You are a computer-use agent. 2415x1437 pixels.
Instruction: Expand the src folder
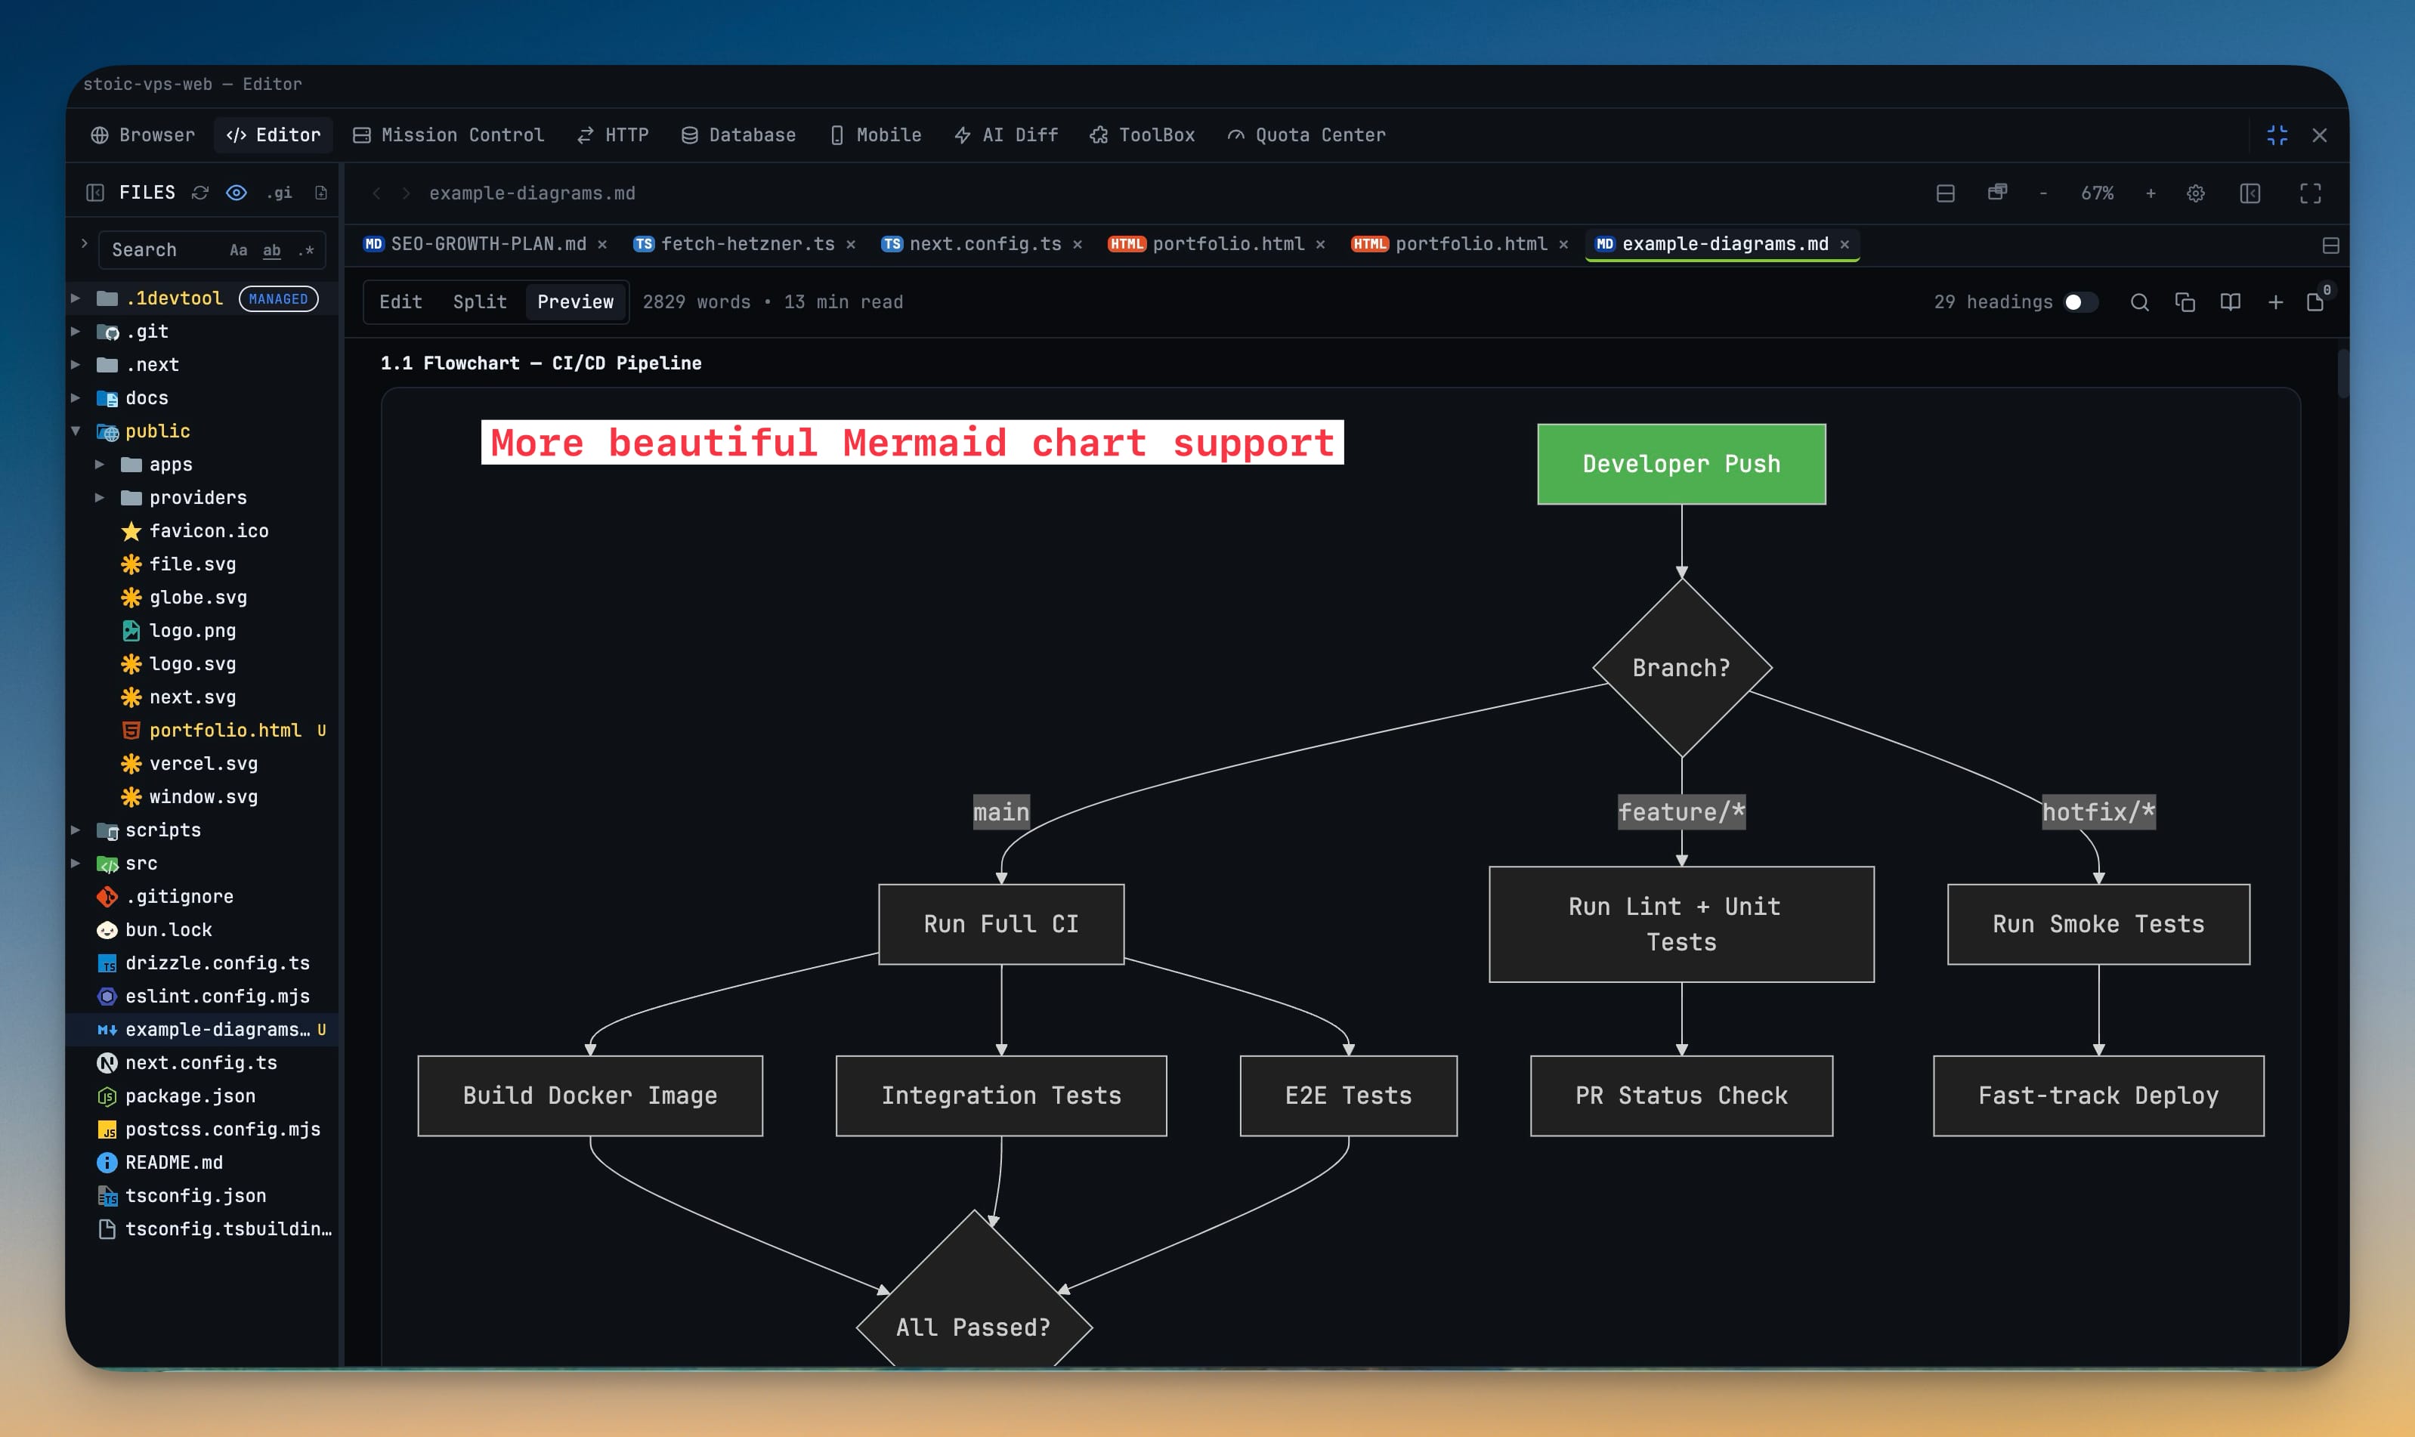pyautogui.click(x=76, y=863)
